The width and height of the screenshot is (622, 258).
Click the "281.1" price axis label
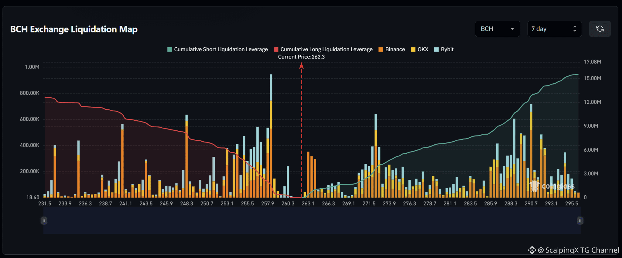[x=450, y=203]
